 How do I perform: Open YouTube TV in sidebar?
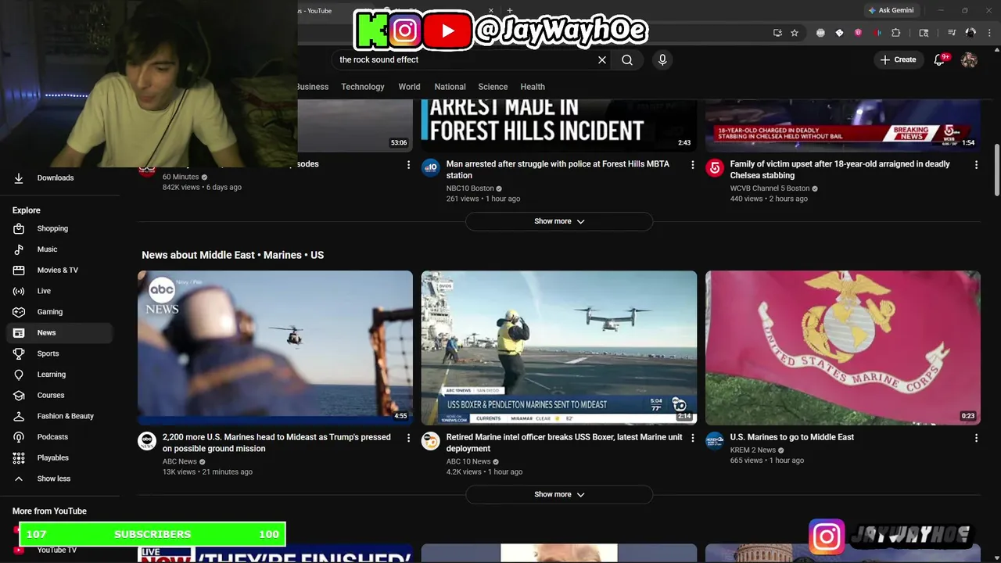(x=59, y=550)
